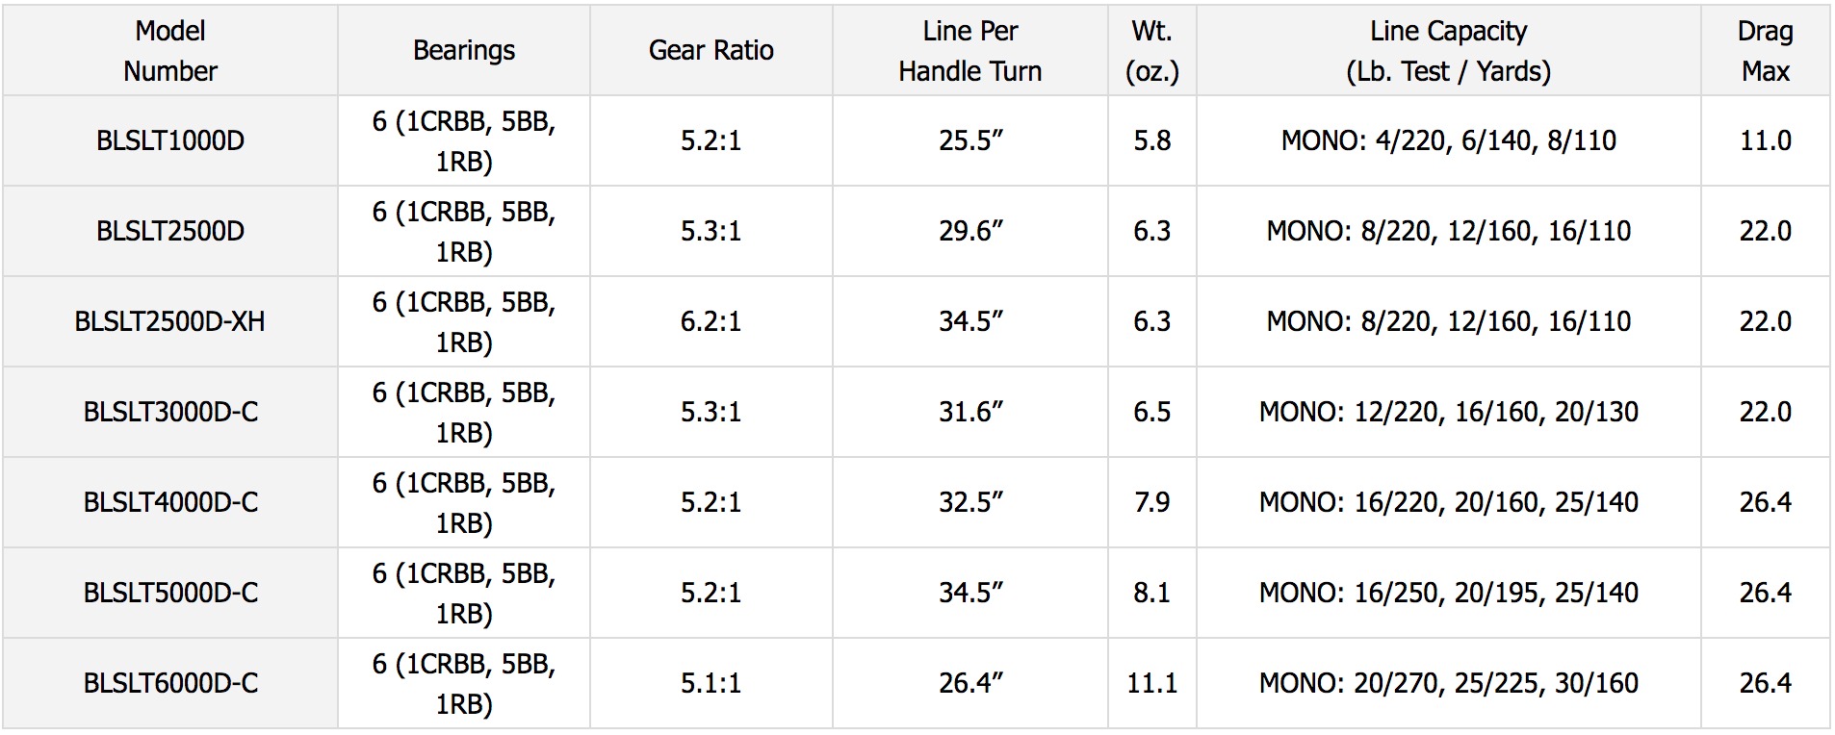Click the Gear Ratio column header
The width and height of the screenshot is (1835, 735).
(x=711, y=51)
